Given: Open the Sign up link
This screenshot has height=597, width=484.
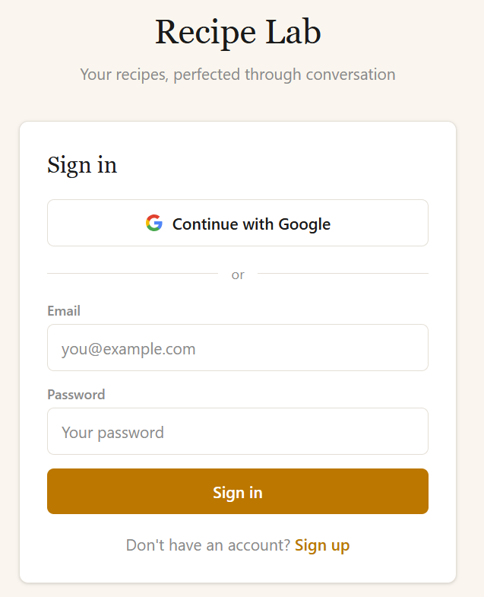Looking at the screenshot, I should 322,545.
